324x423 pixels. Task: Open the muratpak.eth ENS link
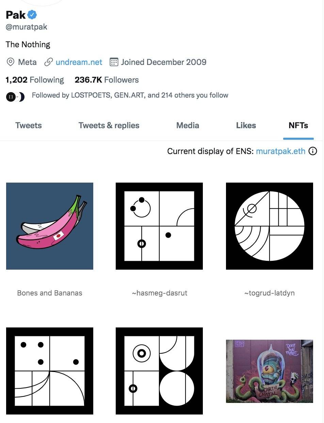(x=280, y=151)
